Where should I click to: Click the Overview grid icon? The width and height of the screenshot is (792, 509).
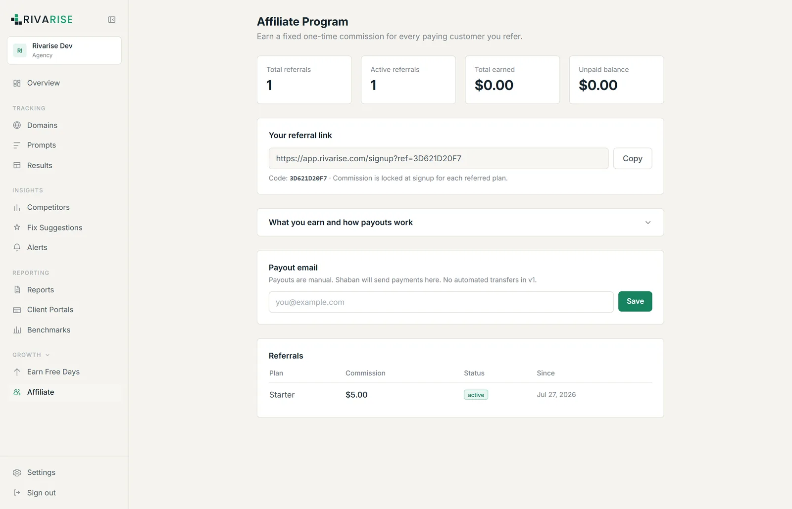pos(17,83)
